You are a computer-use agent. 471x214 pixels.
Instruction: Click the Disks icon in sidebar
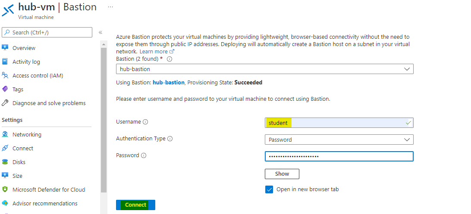point(5,162)
